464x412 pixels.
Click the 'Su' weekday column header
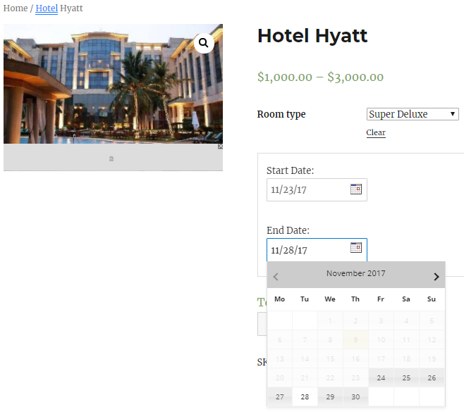click(432, 299)
